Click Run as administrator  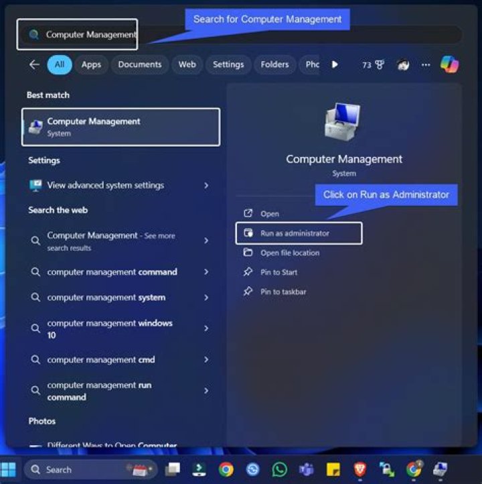[295, 233]
